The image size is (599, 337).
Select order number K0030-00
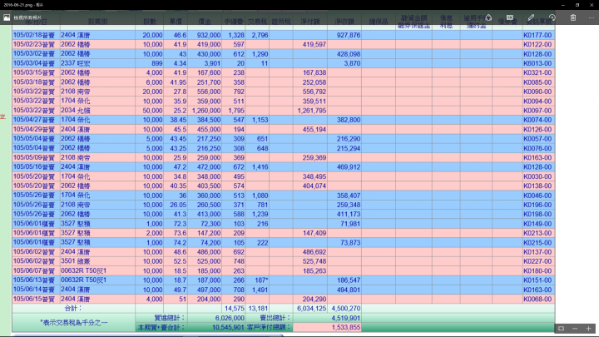tap(537, 177)
